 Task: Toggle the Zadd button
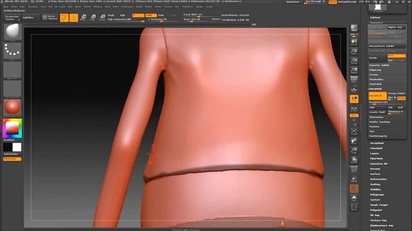[151, 15]
